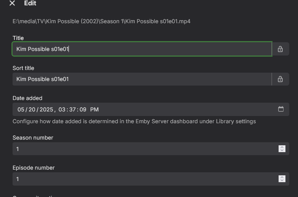298x197 pixels.
Task: Select the seconds value in Date added
Action: [83, 110]
